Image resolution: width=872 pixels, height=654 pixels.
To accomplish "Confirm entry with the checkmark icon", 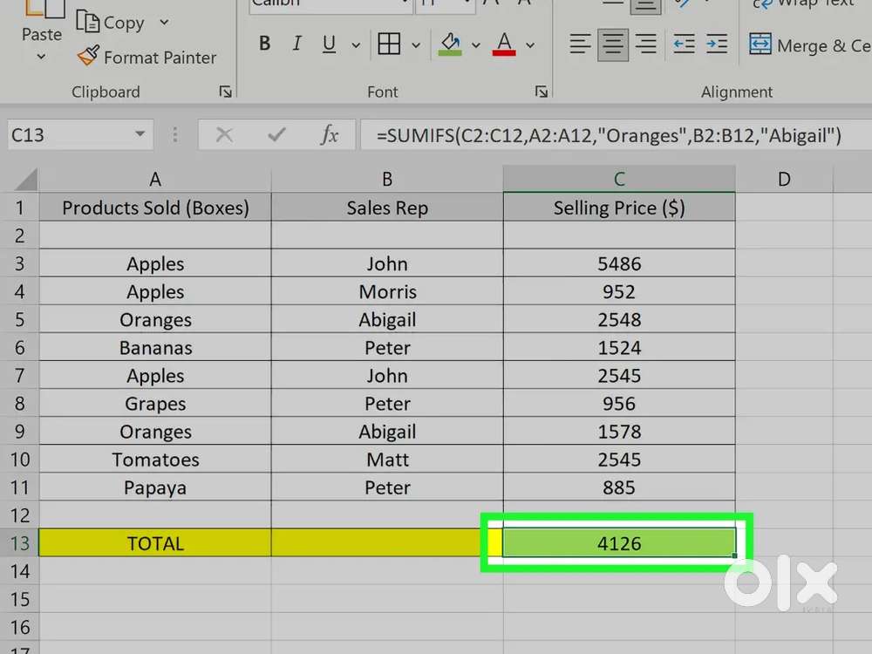I will 276,134.
